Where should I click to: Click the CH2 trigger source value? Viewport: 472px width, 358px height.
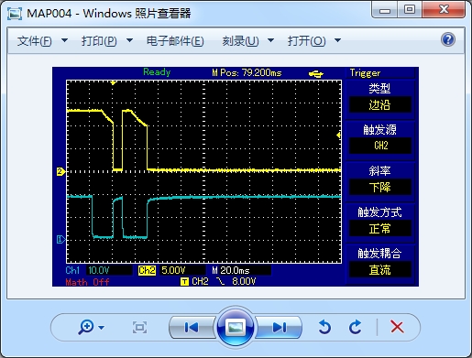[x=379, y=146]
